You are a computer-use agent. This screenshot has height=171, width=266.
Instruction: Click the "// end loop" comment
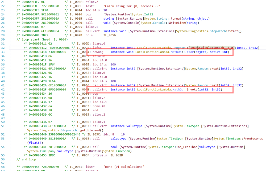pos(26,159)
